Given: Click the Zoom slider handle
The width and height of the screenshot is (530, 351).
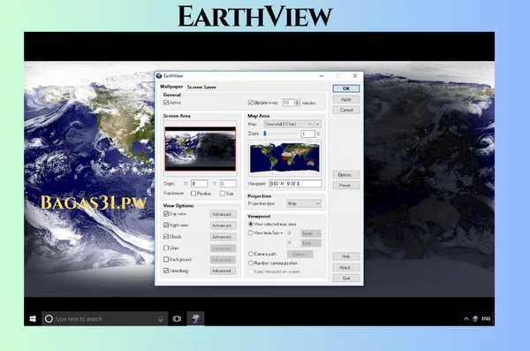Looking at the screenshot, I should pyautogui.click(x=265, y=134).
